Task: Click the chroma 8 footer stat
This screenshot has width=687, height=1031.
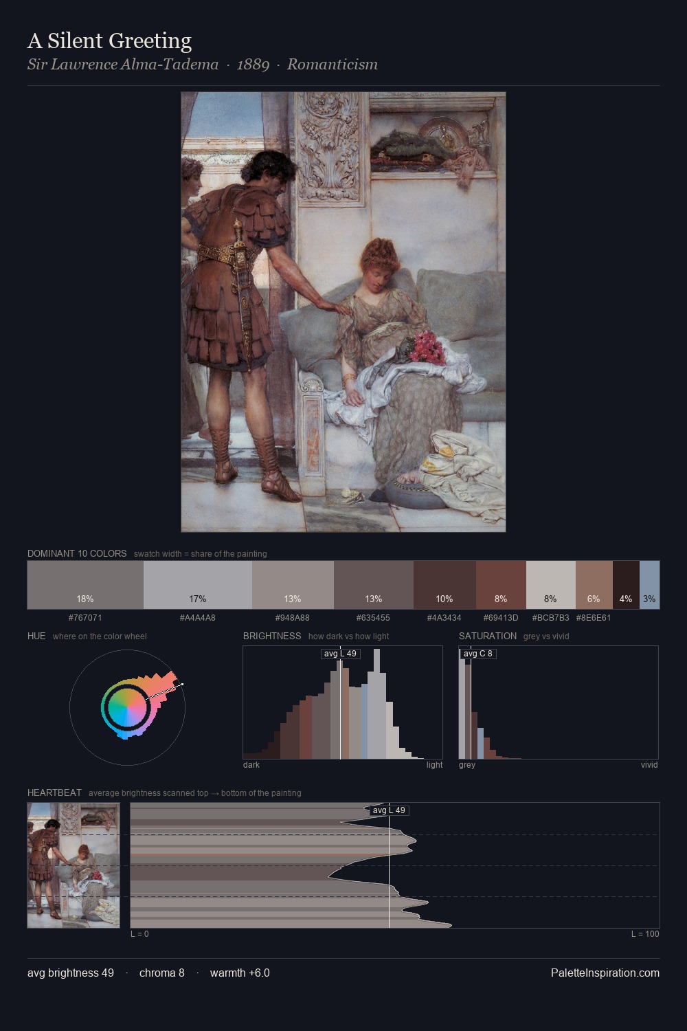Action: click(162, 973)
